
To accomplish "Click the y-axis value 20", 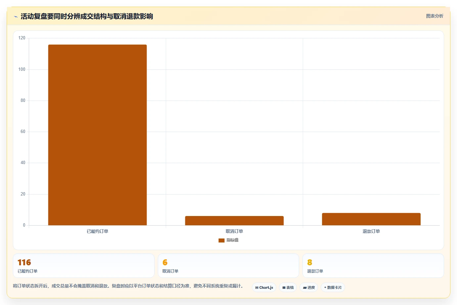I will coord(23,194).
